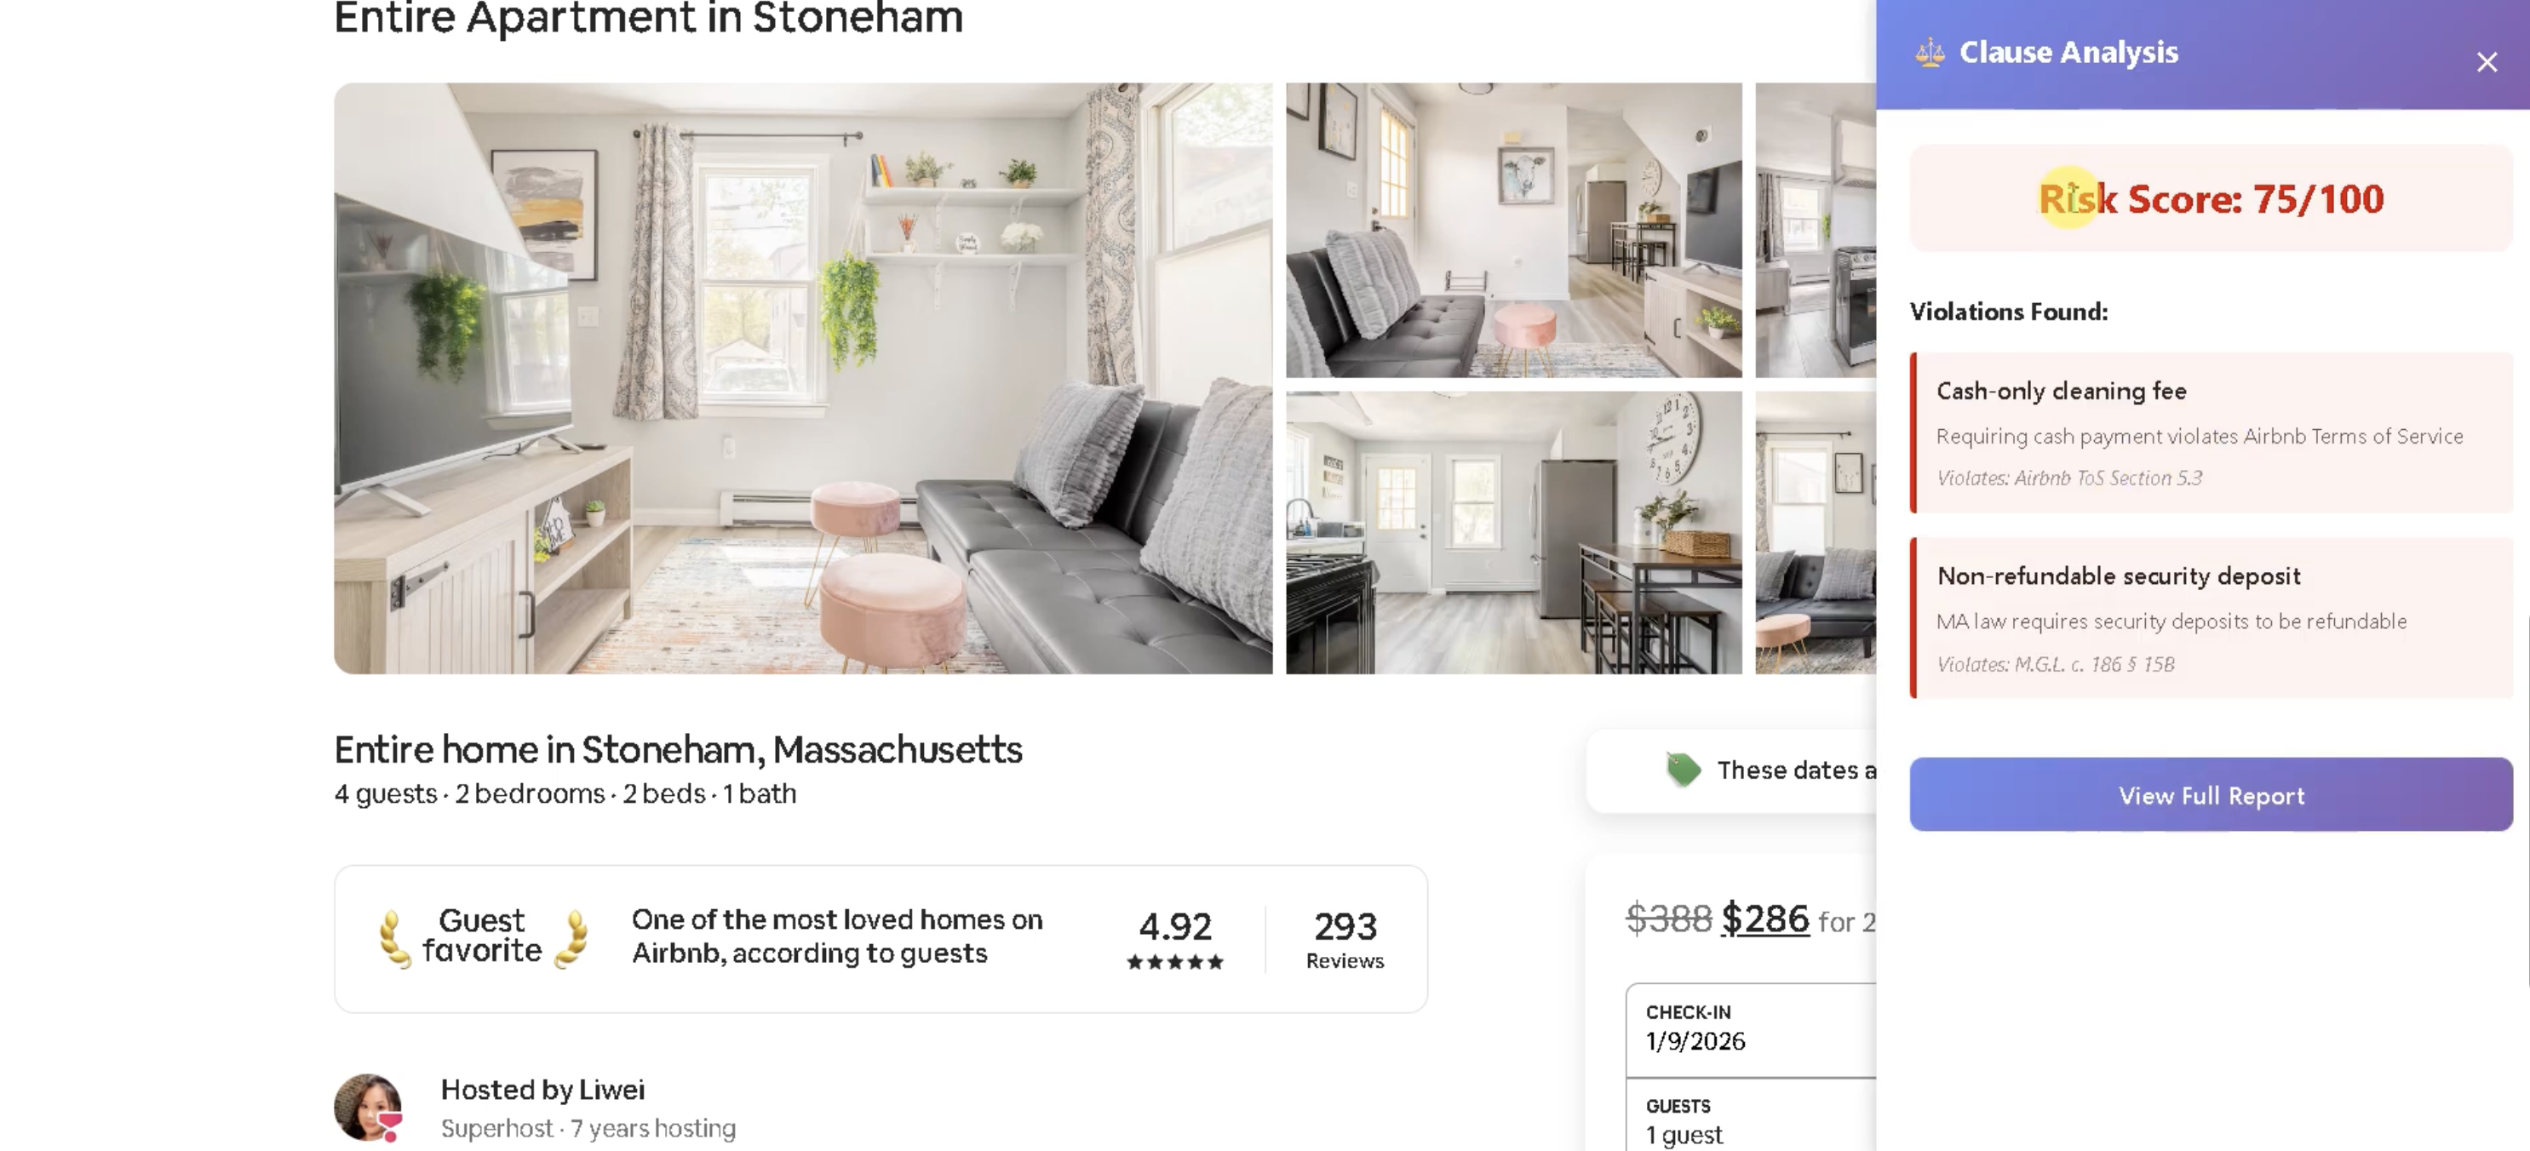Click the green price tag icon
The height and width of the screenshot is (1151, 2530).
[1683, 769]
